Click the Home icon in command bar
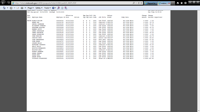The width and height of the screenshot is (200, 112). [4, 8]
